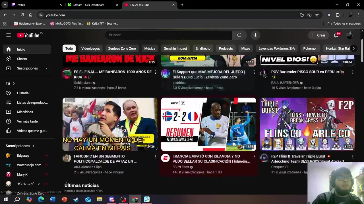Open the Chrome extensions puzzle icon
Image resolution: width=364 pixels, height=204 pixels.
tap(338, 15)
